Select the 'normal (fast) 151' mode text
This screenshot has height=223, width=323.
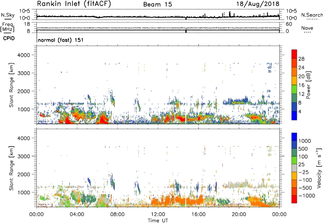(61, 40)
